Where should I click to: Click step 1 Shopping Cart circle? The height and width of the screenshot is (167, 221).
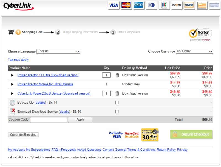[x=18, y=32]
